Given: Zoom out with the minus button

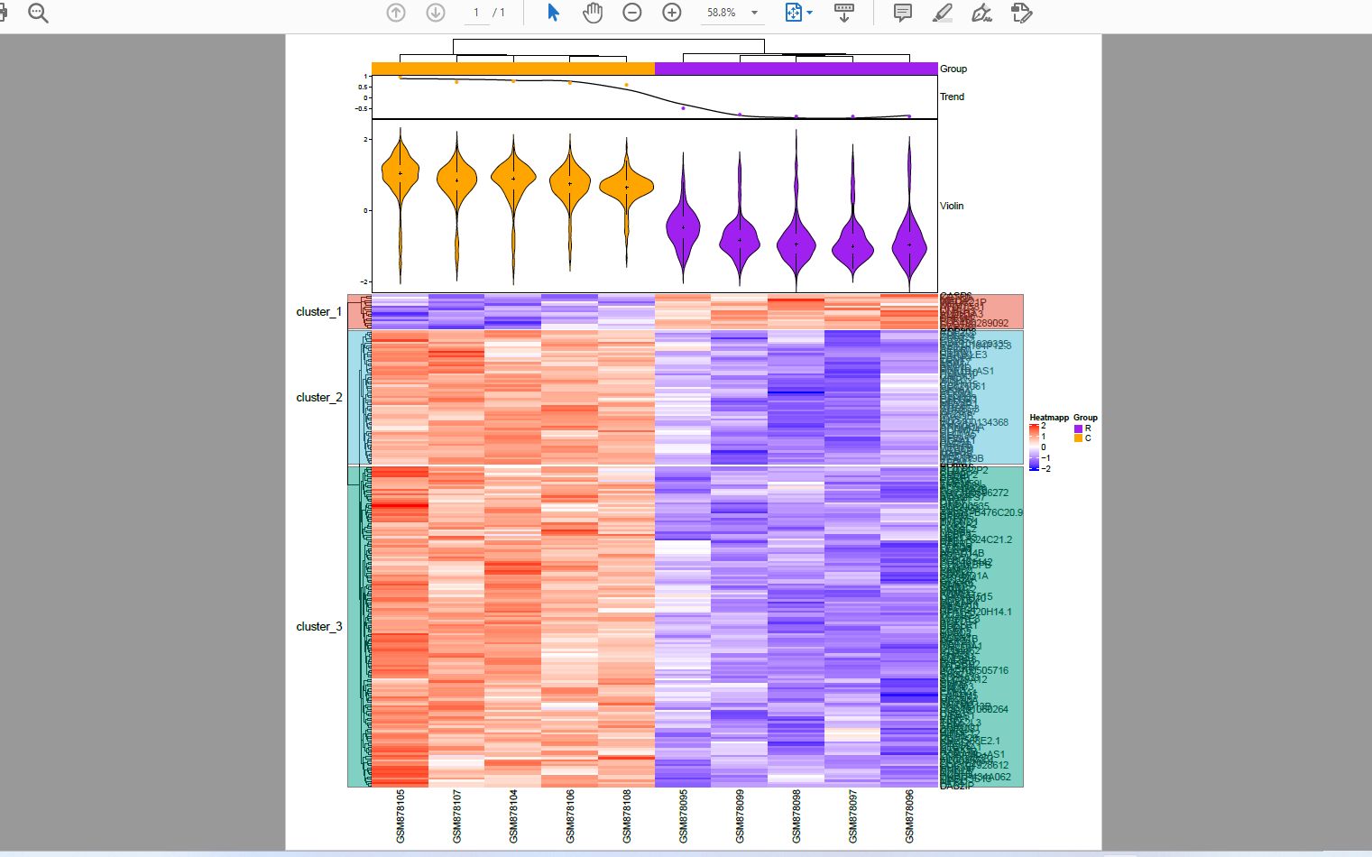Looking at the screenshot, I should 632,13.
